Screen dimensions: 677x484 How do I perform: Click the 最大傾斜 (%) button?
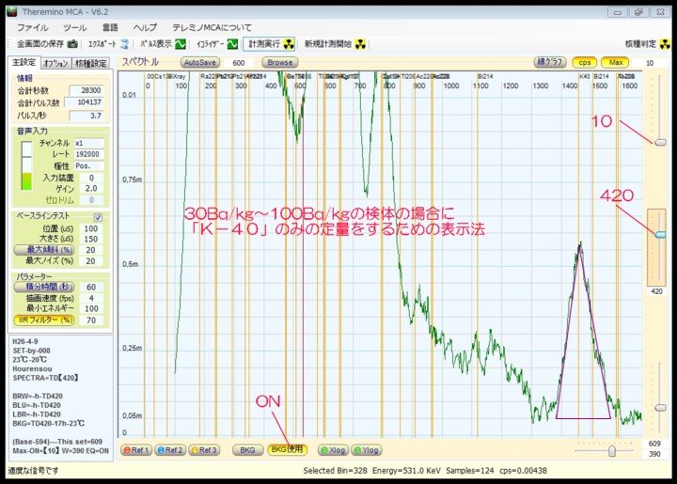[44, 250]
